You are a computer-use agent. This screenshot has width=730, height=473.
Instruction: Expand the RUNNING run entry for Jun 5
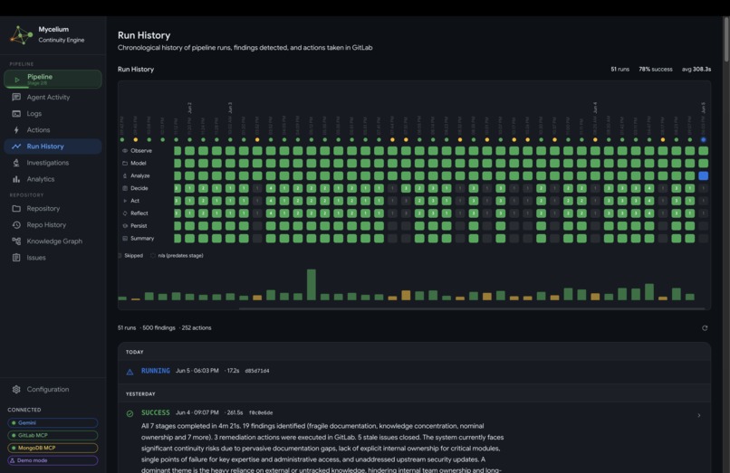pyautogui.click(x=414, y=371)
